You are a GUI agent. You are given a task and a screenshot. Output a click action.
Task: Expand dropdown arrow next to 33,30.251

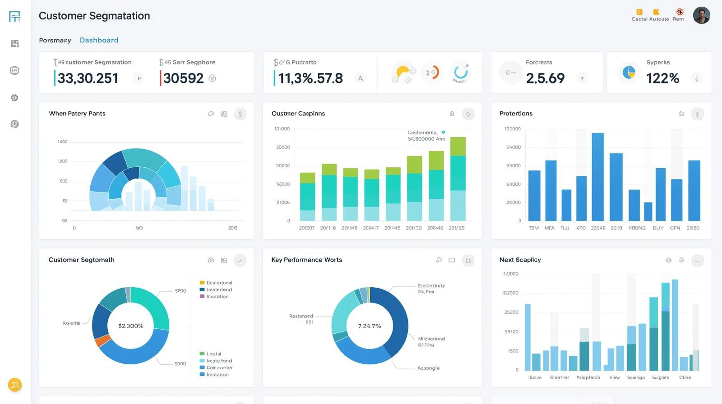click(x=139, y=78)
